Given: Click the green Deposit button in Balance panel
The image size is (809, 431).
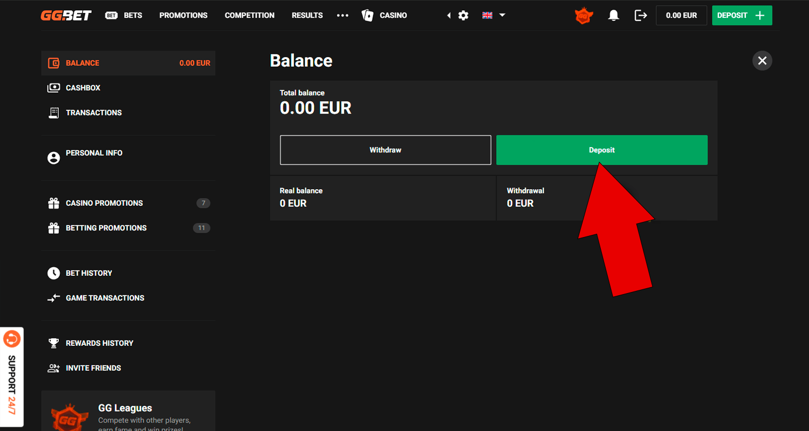Looking at the screenshot, I should point(602,150).
